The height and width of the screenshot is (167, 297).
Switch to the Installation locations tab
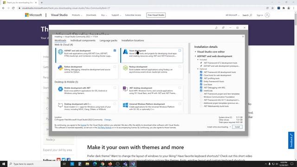(133, 40)
